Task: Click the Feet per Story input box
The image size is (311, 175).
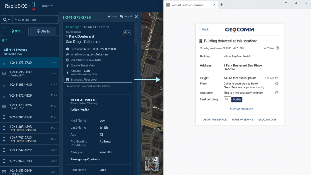Action: [227, 100]
